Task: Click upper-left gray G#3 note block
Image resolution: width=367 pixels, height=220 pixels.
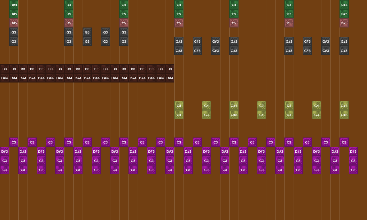Action: click(x=179, y=42)
